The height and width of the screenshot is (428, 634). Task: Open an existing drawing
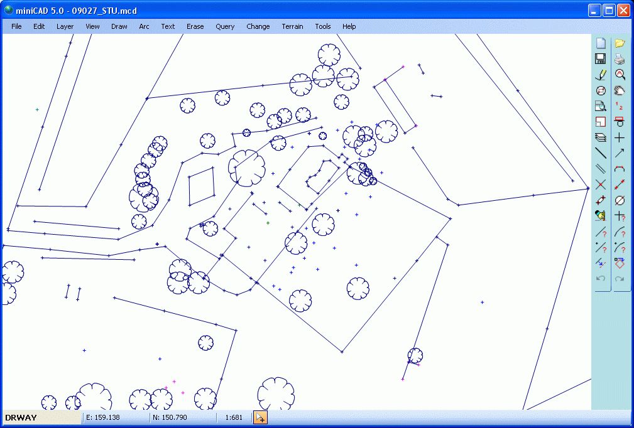coord(620,43)
